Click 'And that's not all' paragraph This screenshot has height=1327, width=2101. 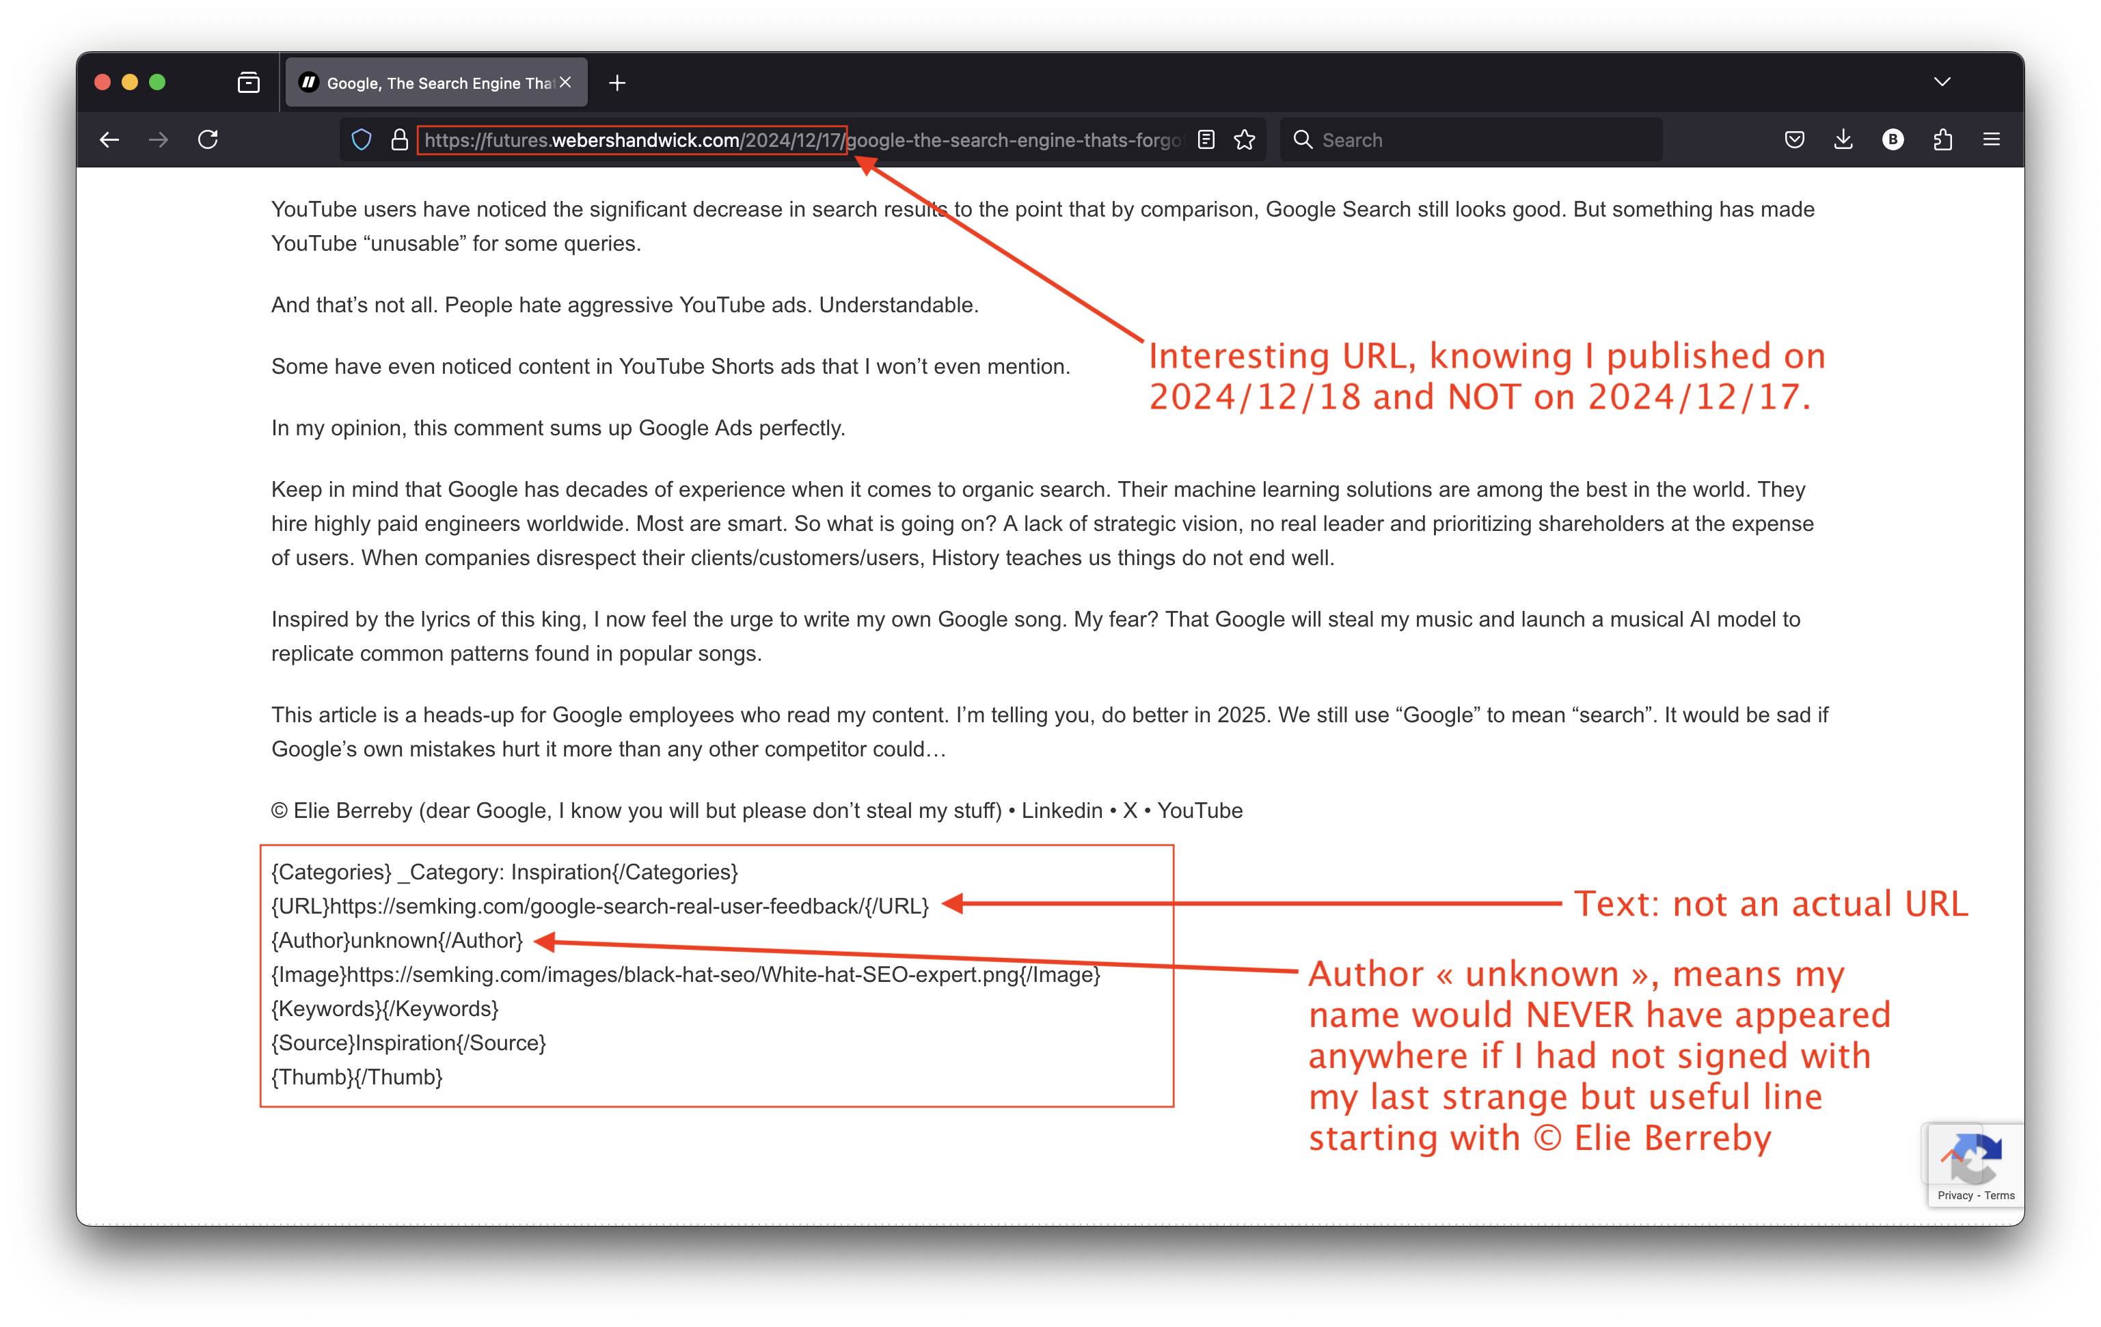pyautogui.click(x=625, y=305)
